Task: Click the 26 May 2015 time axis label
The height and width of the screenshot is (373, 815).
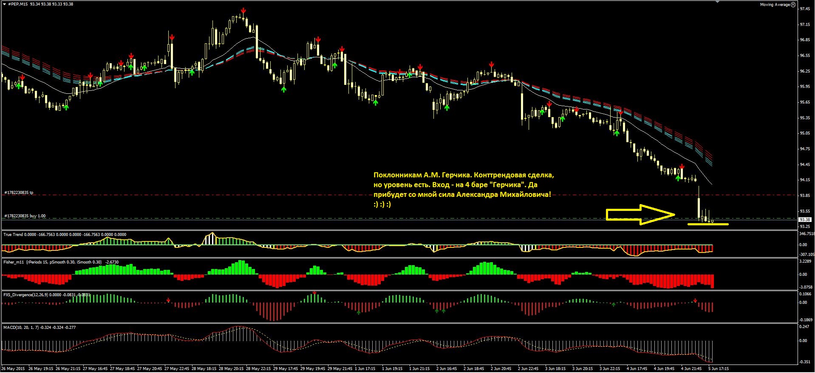Action: (x=13, y=368)
